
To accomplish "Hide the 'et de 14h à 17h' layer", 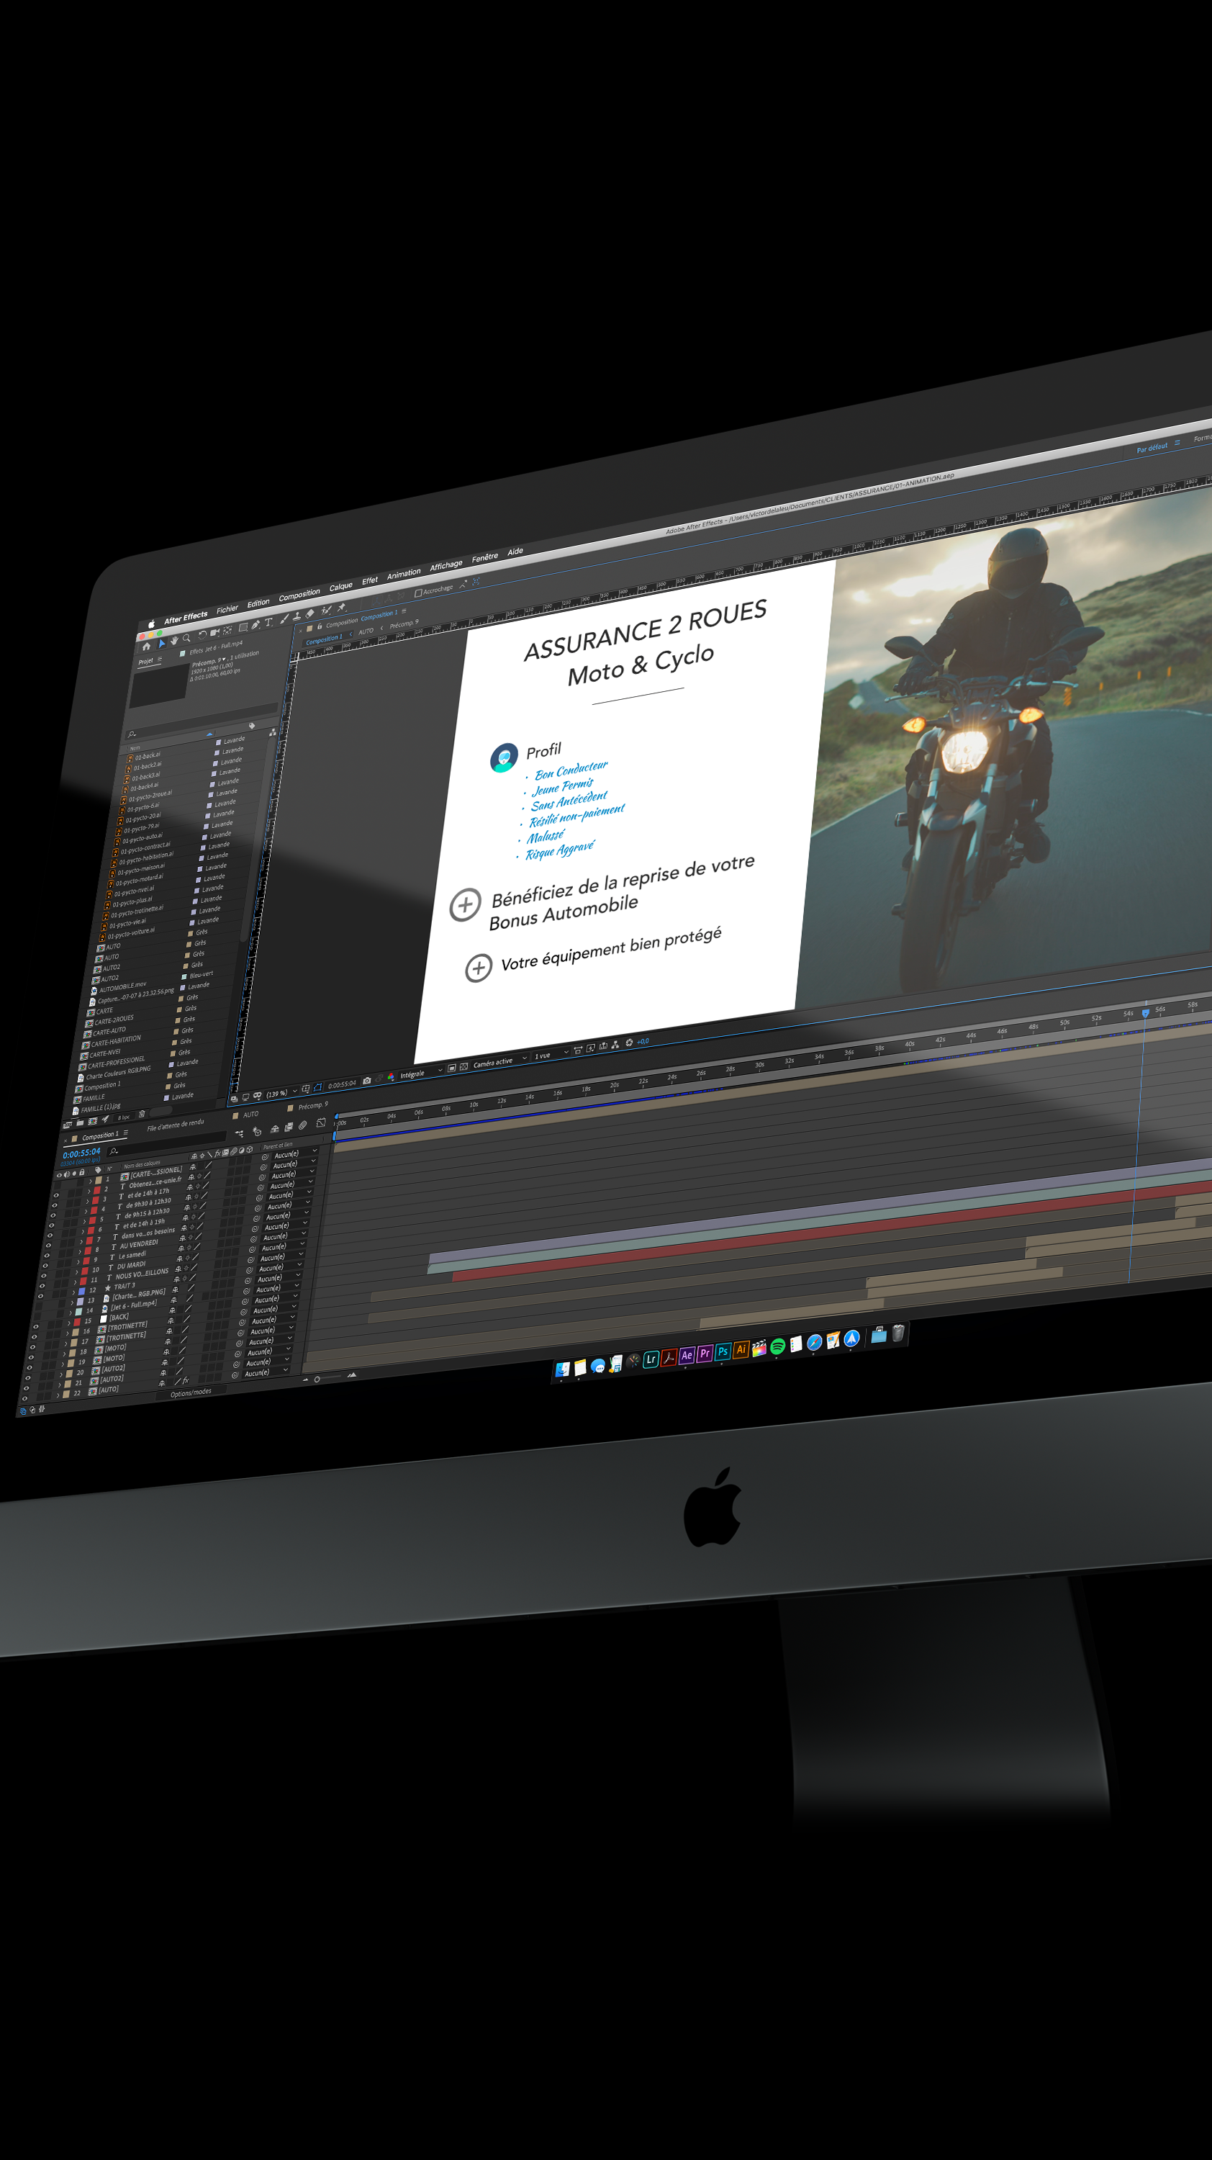I will [54, 1205].
